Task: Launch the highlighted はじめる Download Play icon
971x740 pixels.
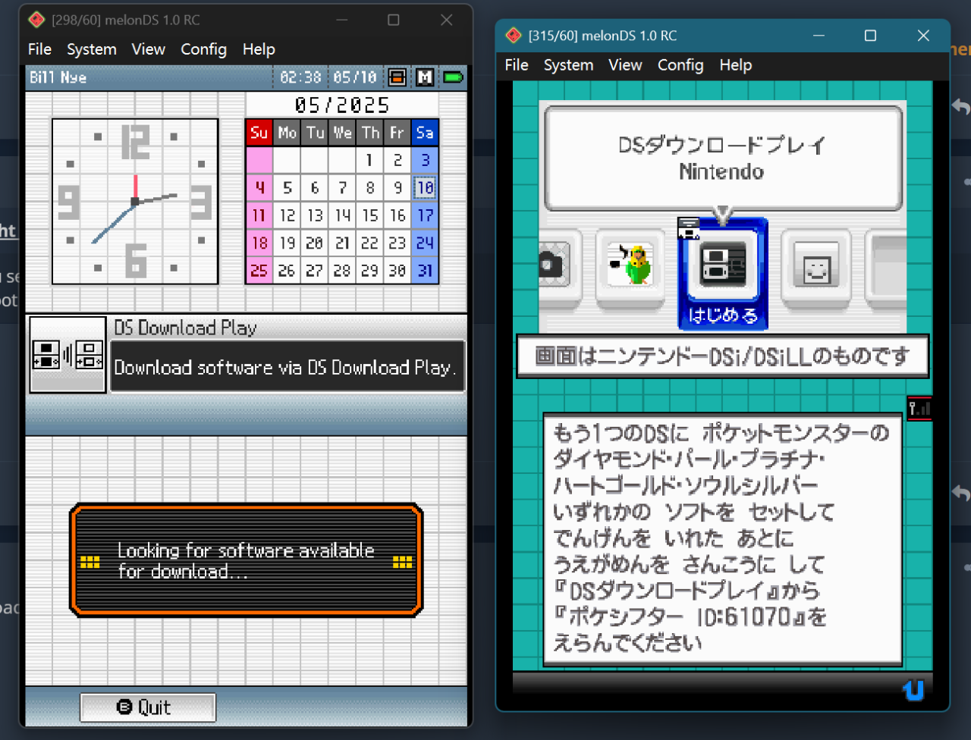Action: (x=722, y=274)
